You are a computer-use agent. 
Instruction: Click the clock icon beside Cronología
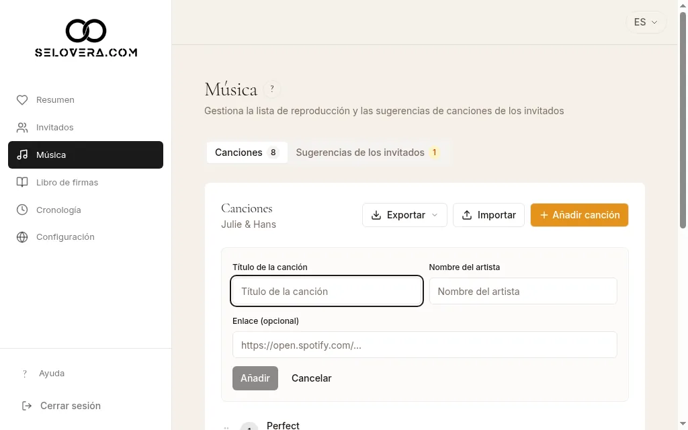coord(22,210)
